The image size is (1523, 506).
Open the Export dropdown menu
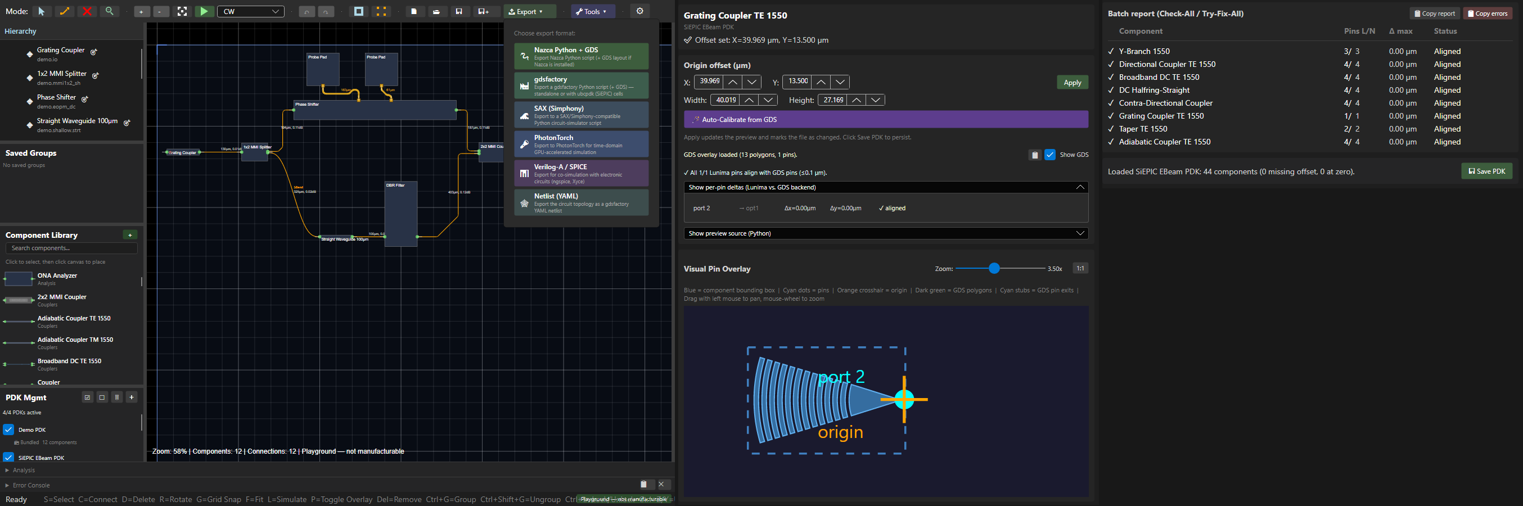coord(530,11)
